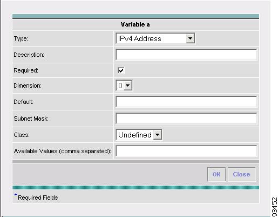Screen dimensions: 278x217
Task: Click the Type: field label
Action: 21,38
